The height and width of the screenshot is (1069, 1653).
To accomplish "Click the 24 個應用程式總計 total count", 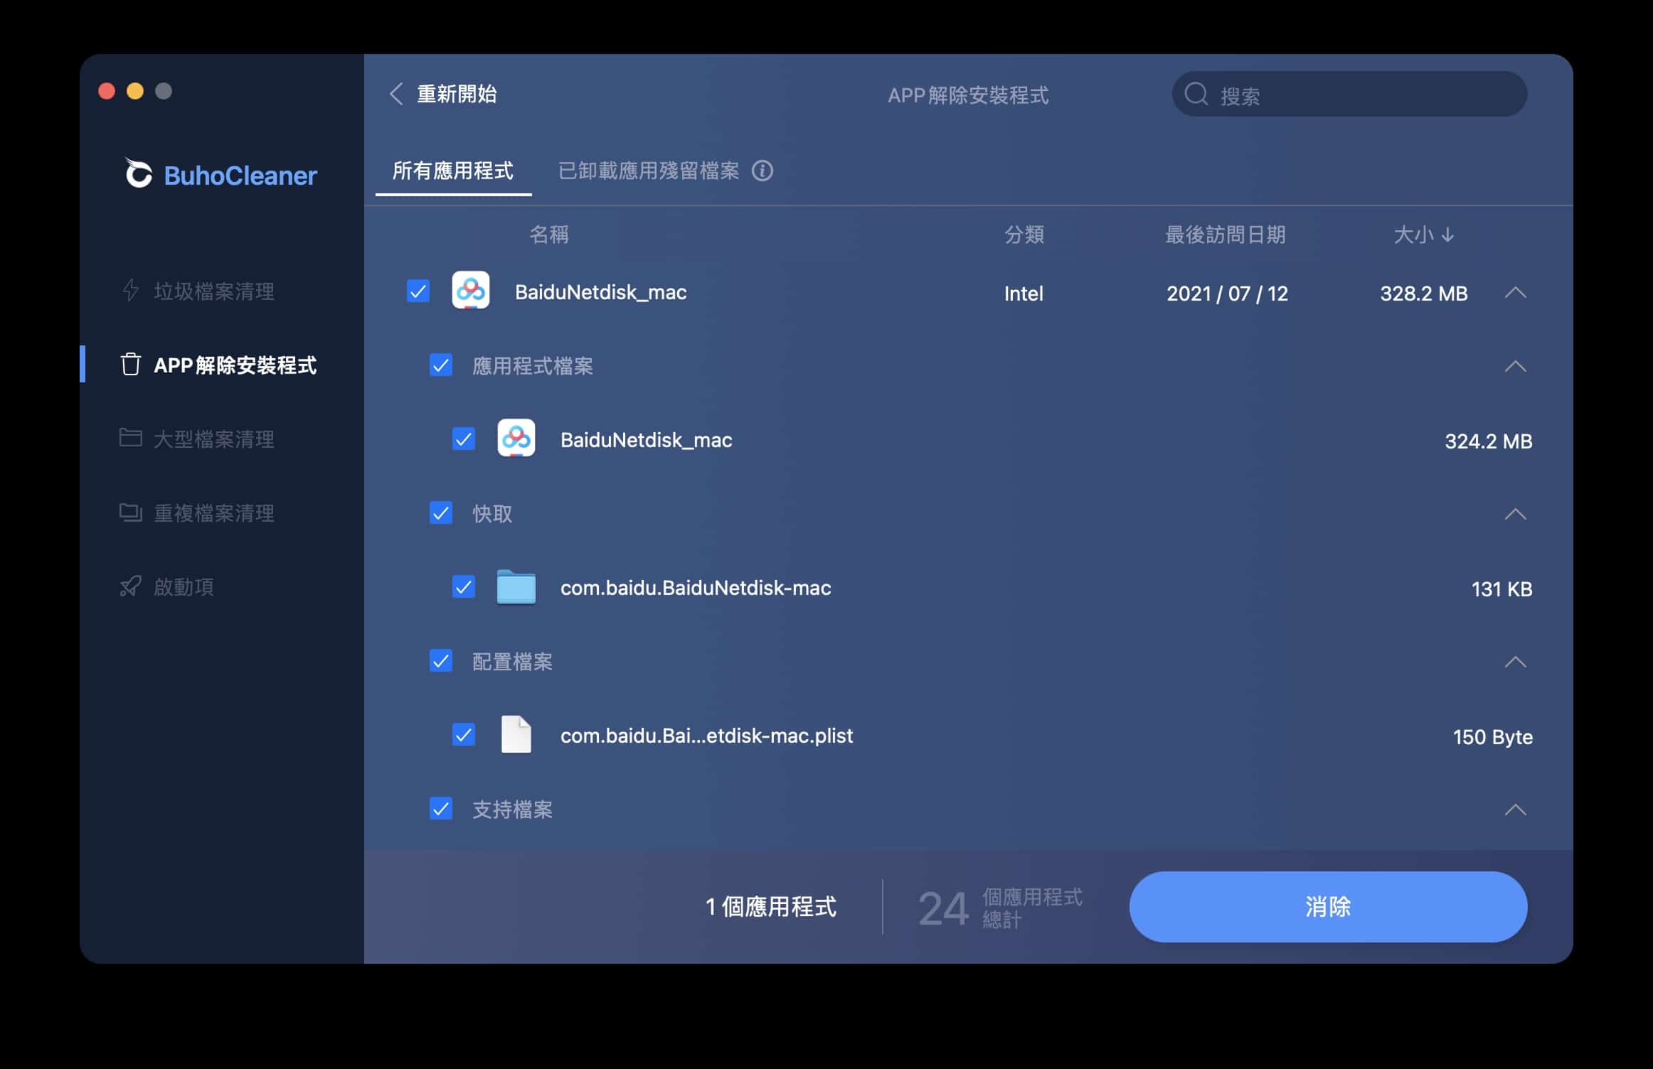I will tap(1000, 908).
